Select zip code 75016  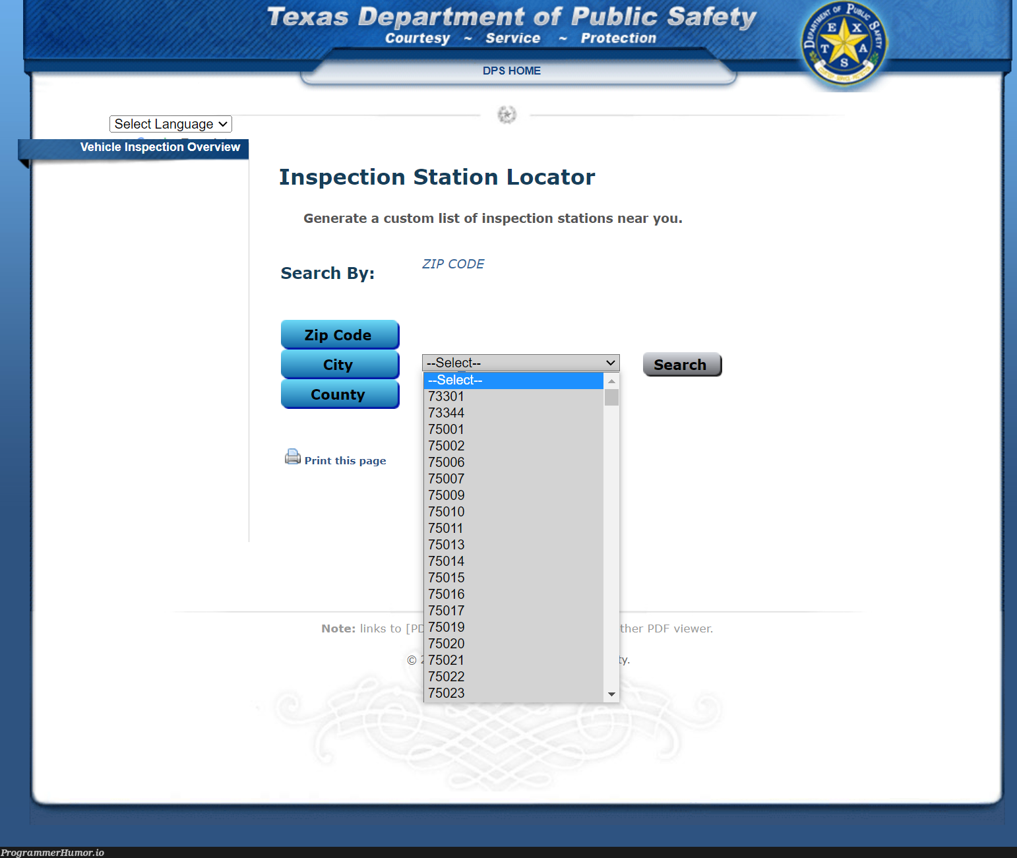pos(513,594)
